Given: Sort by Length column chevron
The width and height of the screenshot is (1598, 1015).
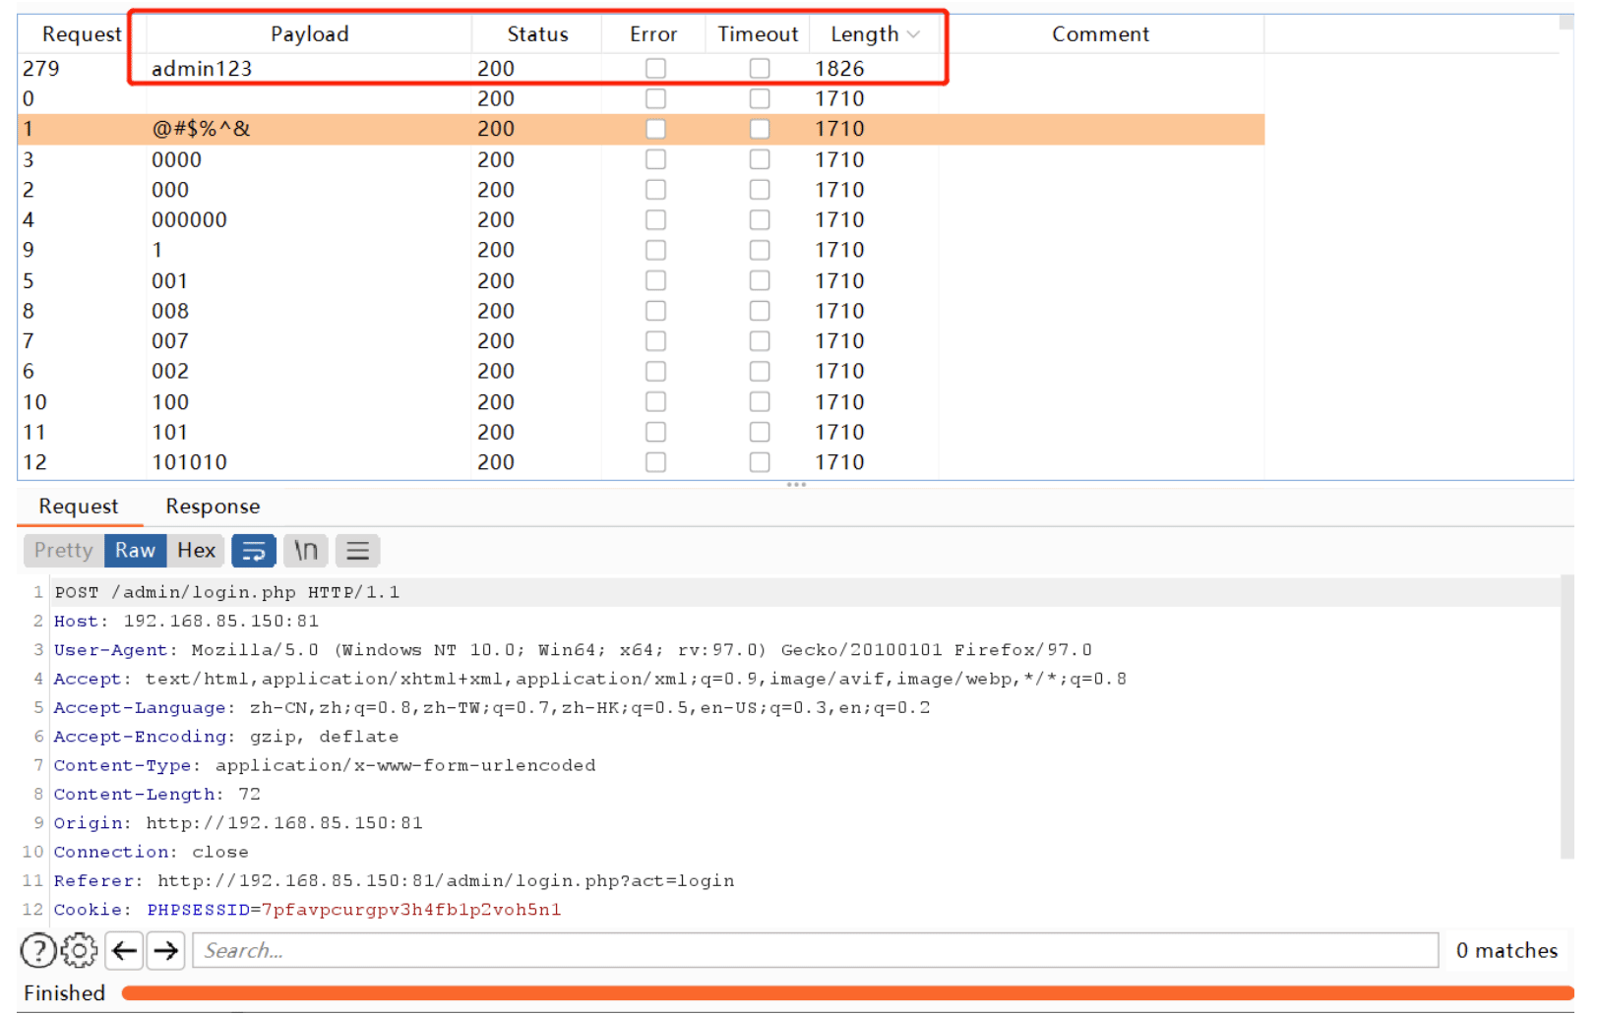Looking at the screenshot, I should [914, 34].
